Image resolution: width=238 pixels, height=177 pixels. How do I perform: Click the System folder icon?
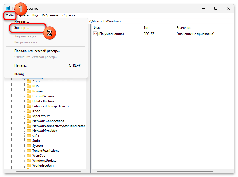point(29,146)
